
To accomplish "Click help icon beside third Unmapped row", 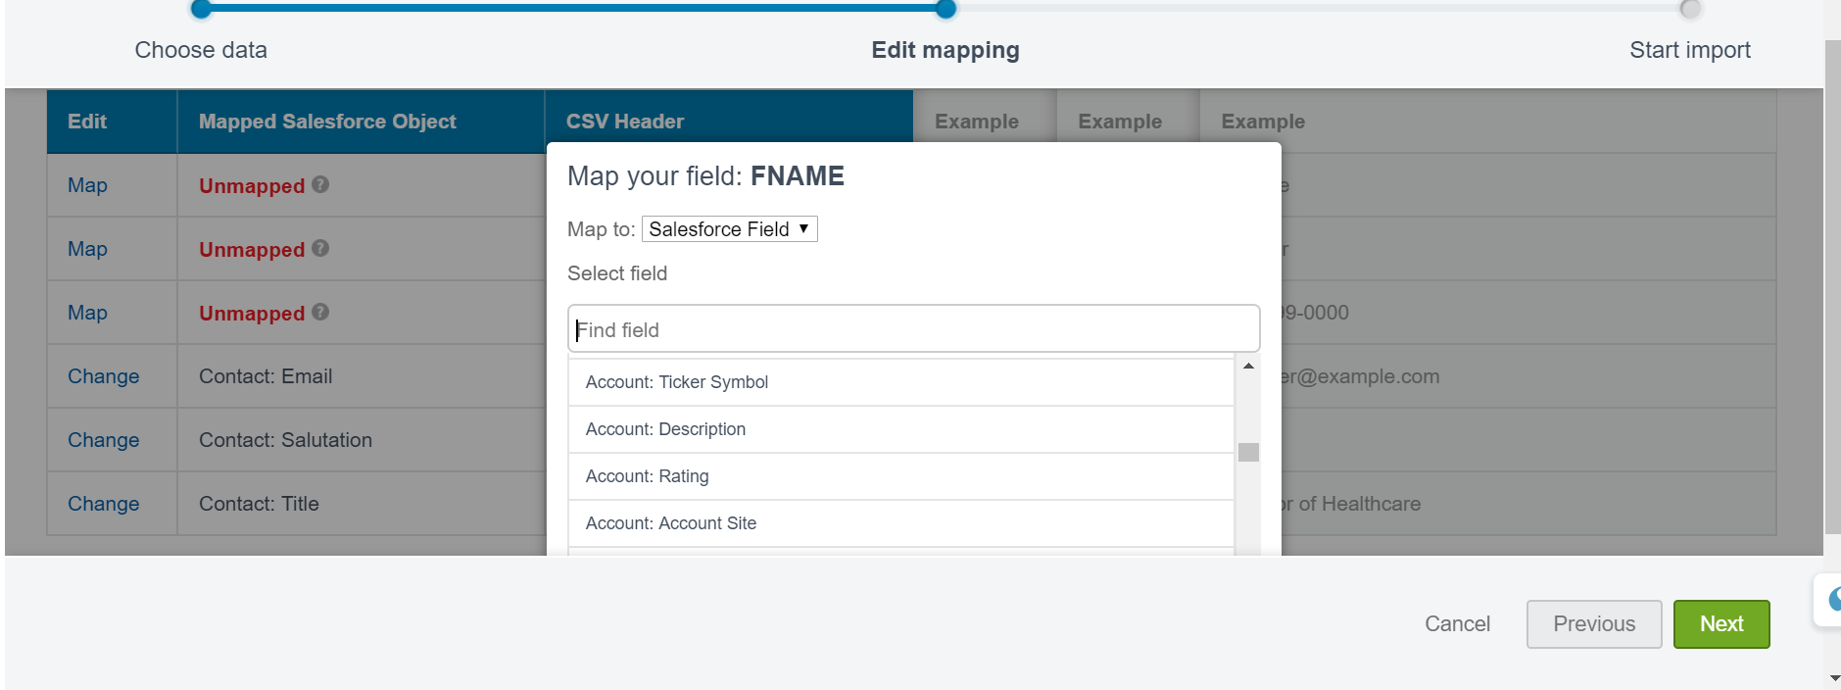I will 320,312.
